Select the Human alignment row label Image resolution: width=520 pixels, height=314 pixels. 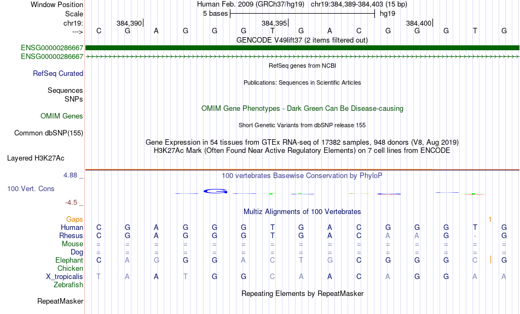[72, 227]
